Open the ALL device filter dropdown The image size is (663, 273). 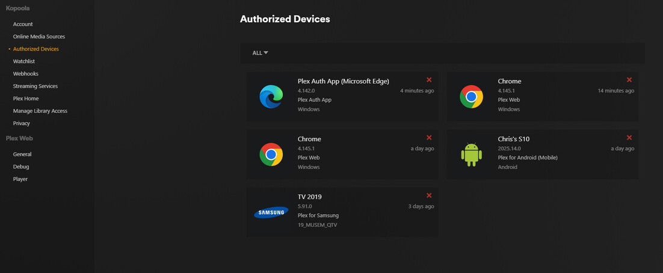click(260, 53)
